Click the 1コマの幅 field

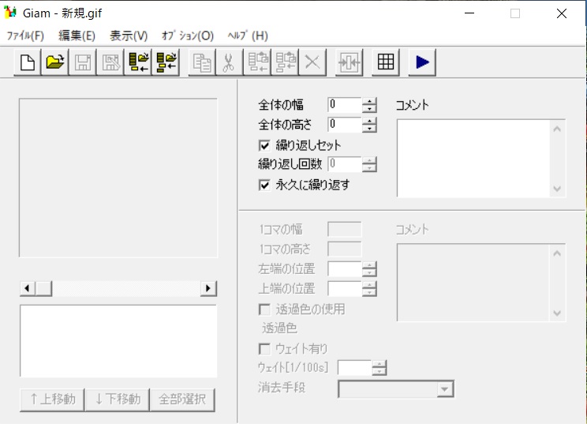(x=345, y=229)
